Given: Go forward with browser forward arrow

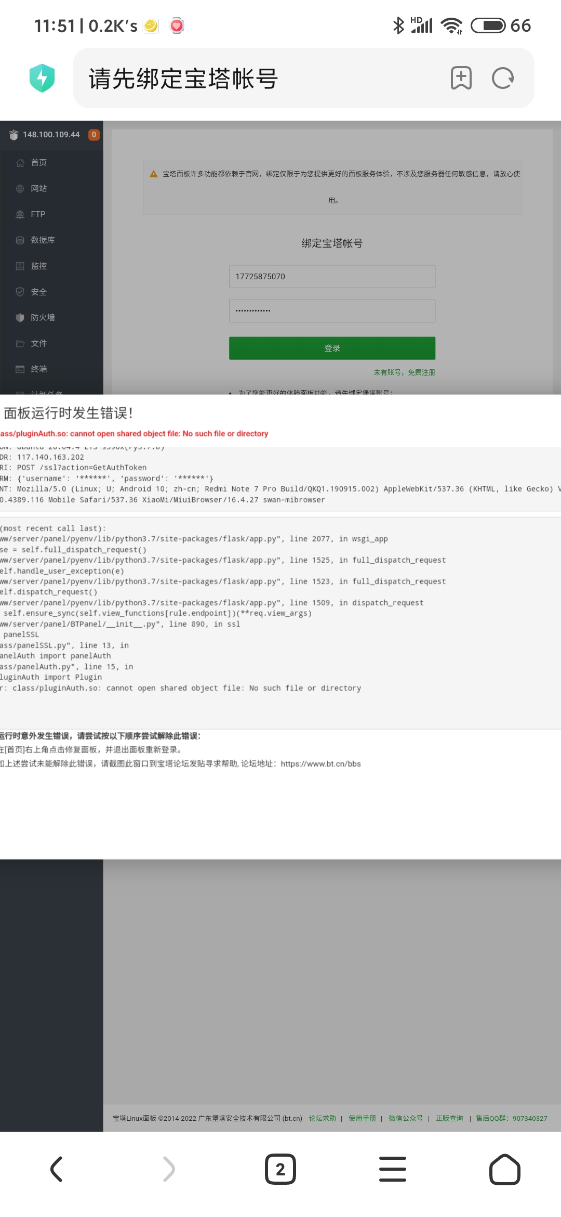Looking at the screenshot, I should point(169,1169).
